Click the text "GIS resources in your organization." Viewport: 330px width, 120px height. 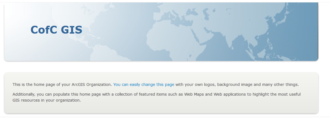47,100
